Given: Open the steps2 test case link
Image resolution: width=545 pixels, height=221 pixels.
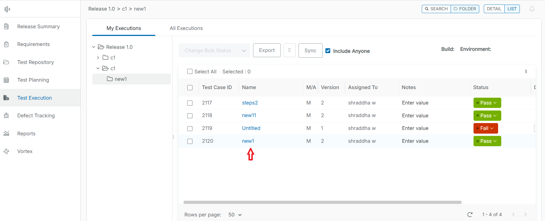Looking at the screenshot, I should click(250, 103).
